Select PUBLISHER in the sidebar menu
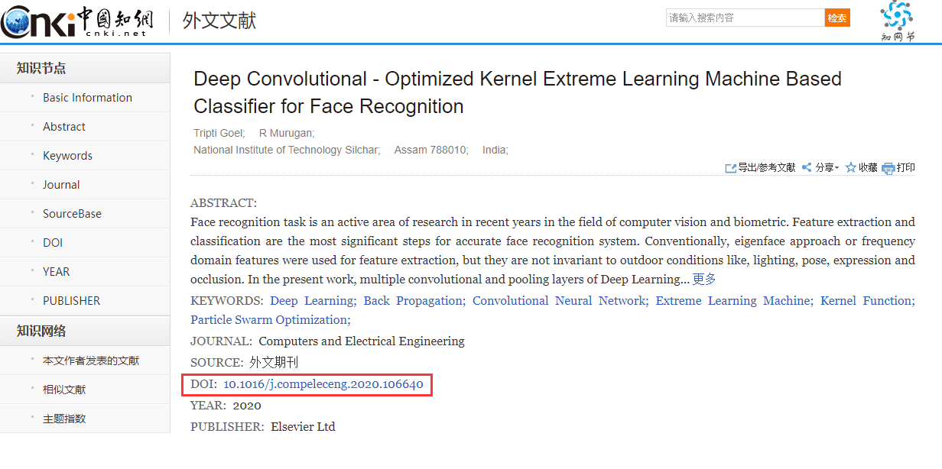This screenshot has width=942, height=469. (71, 301)
